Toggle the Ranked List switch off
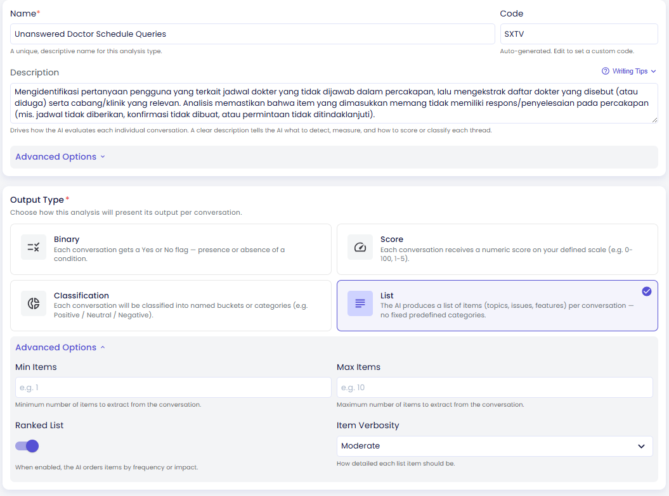Image resolution: width=669 pixels, height=496 pixels. tap(27, 446)
